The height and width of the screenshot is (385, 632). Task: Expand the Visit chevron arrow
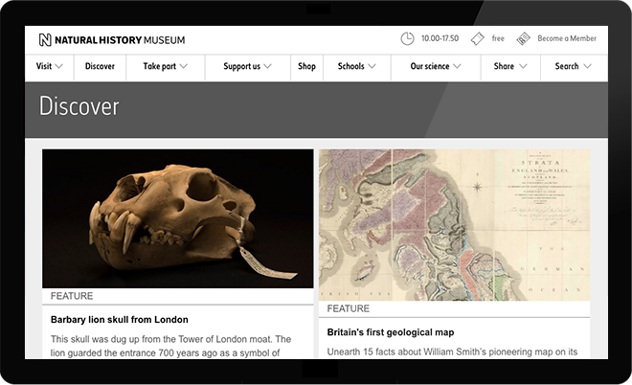click(58, 66)
